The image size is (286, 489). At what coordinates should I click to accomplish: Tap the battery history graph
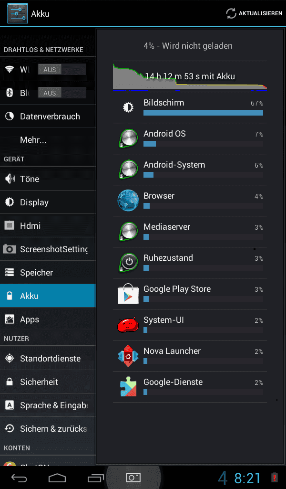(x=190, y=77)
